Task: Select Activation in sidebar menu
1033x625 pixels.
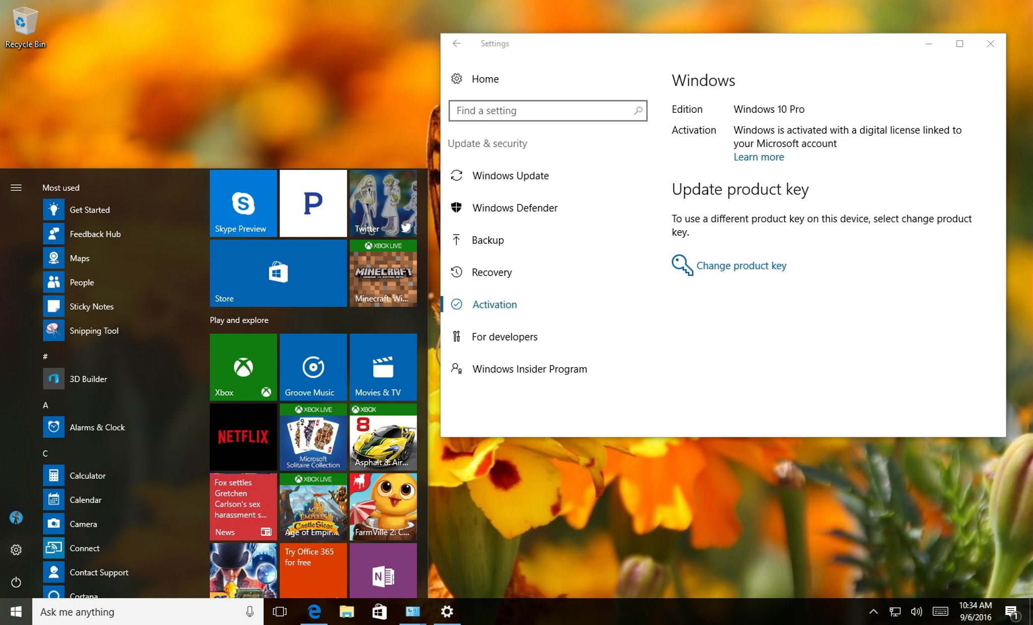Action: pos(494,304)
